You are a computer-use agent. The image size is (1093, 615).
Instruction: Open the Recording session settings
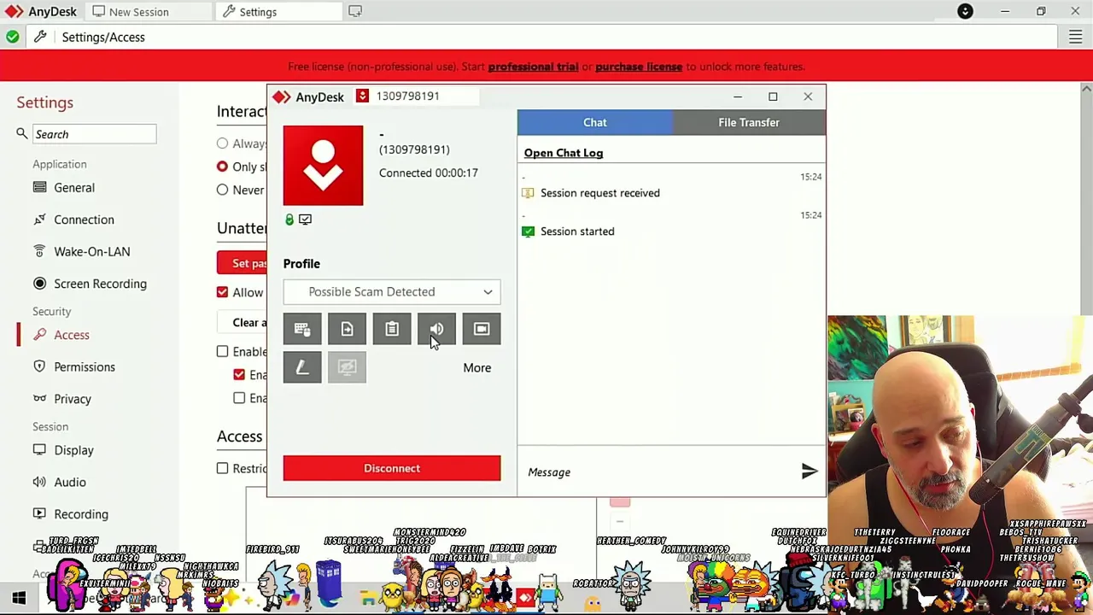(81, 514)
